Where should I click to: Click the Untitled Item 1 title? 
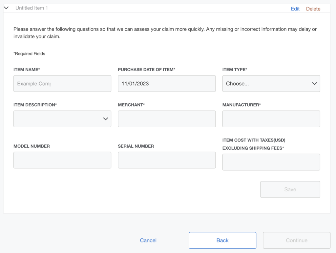coord(32,8)
